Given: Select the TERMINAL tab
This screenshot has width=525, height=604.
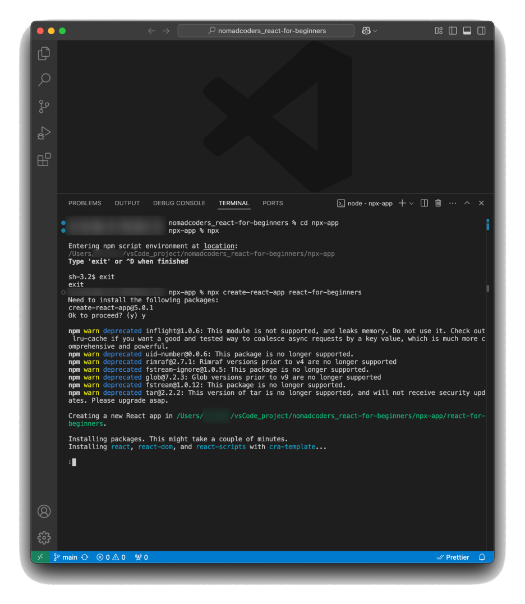Looking at the screenshot, I should tap(234, 203).
